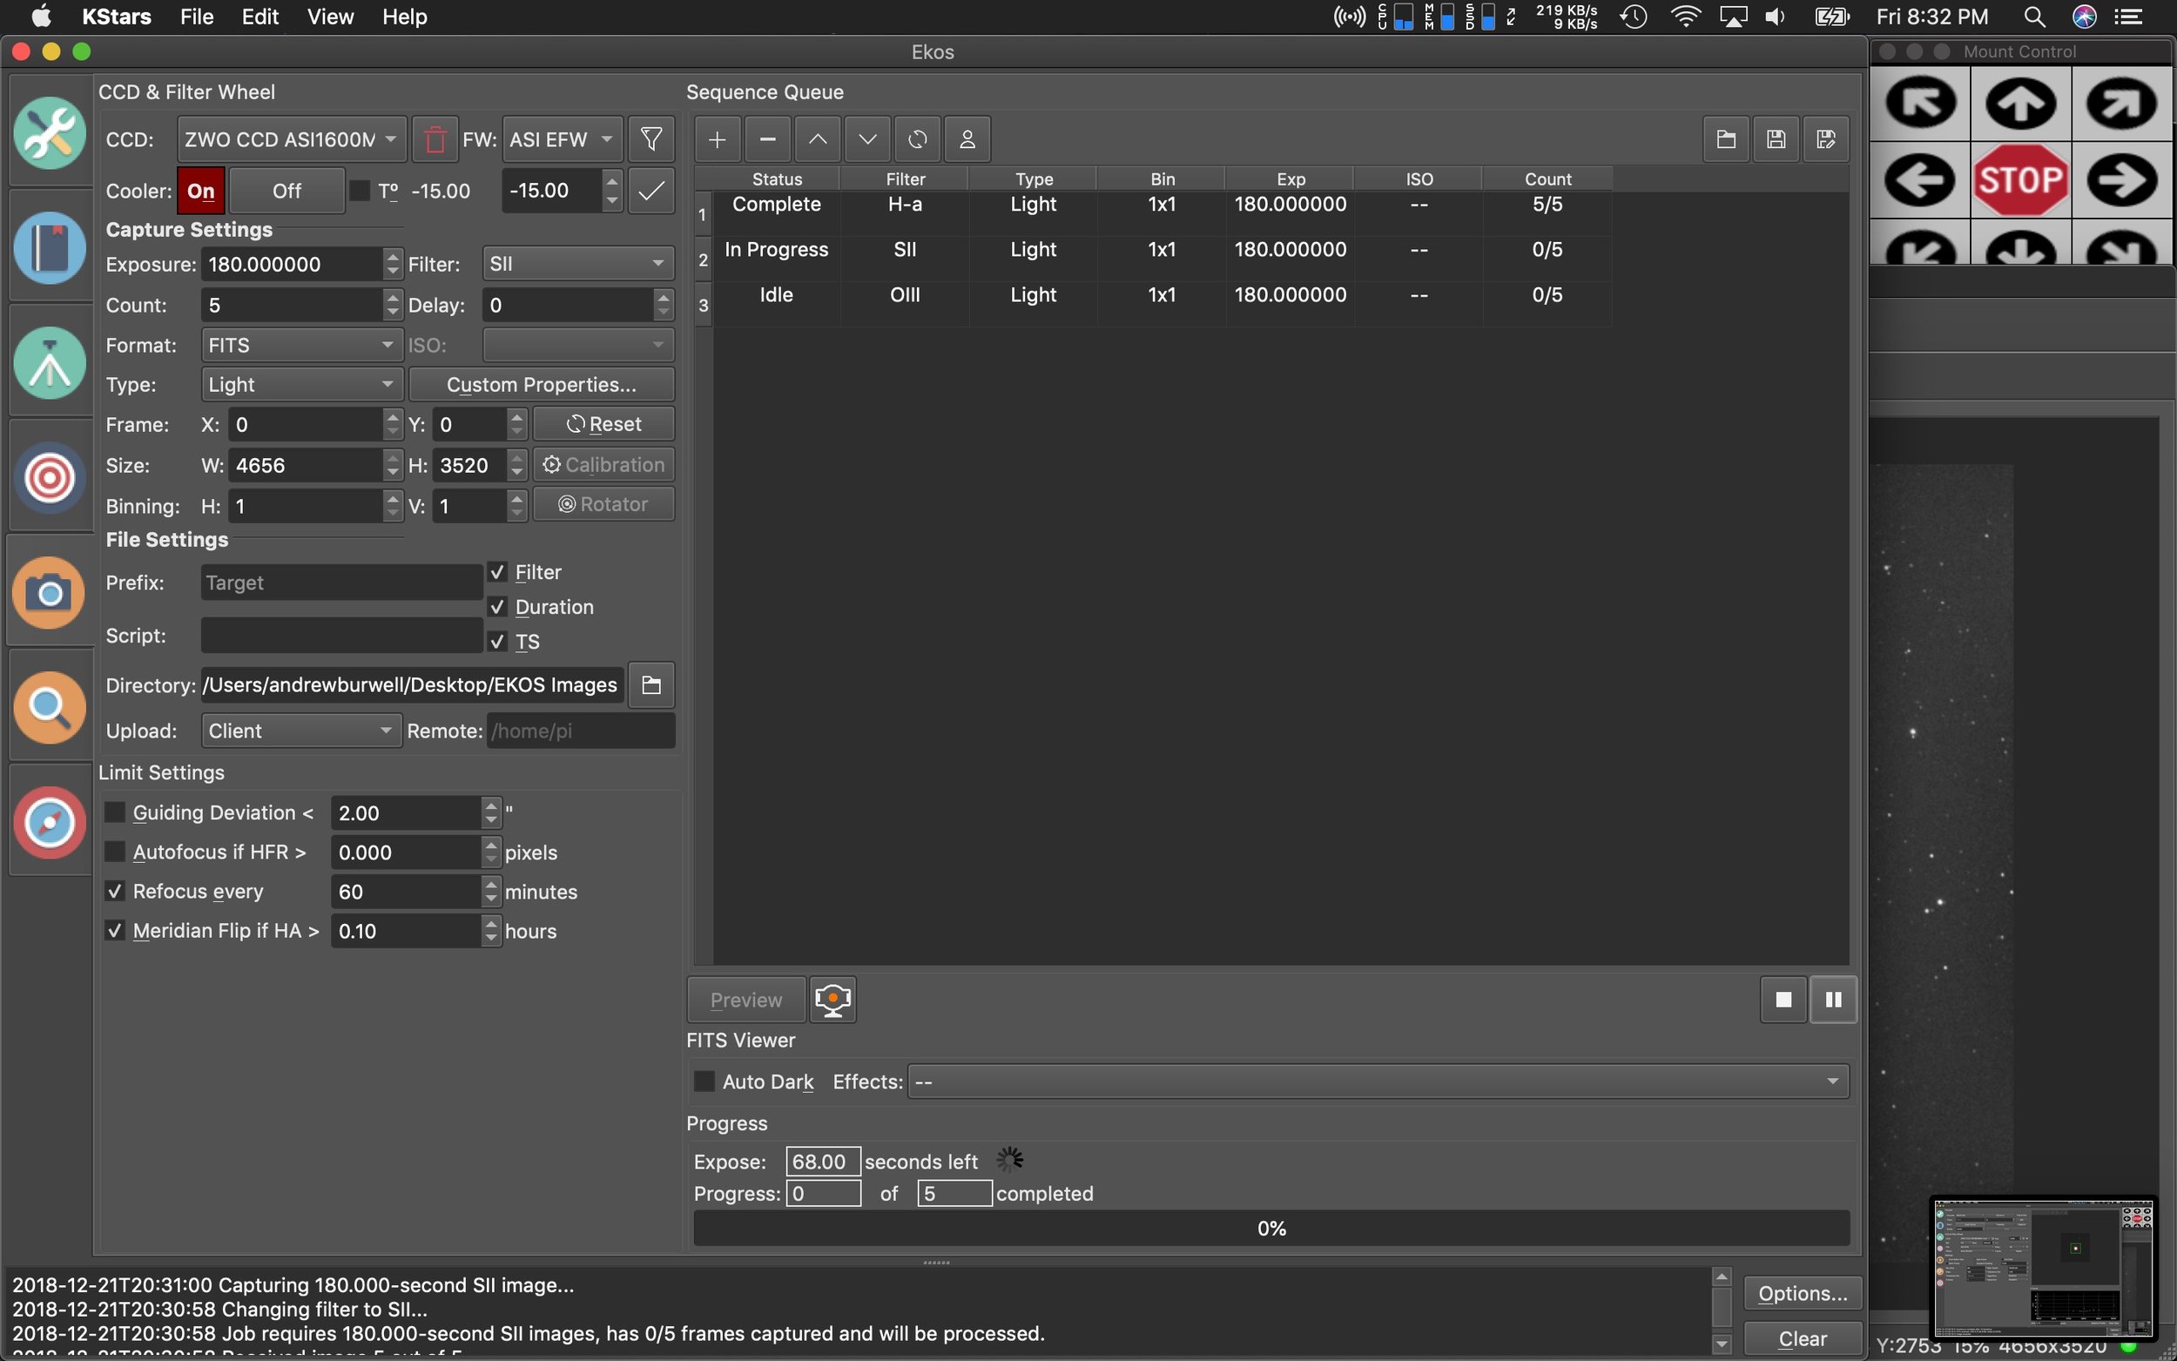Open the Help menu
2177x1361 pixels.
[403, 17]
